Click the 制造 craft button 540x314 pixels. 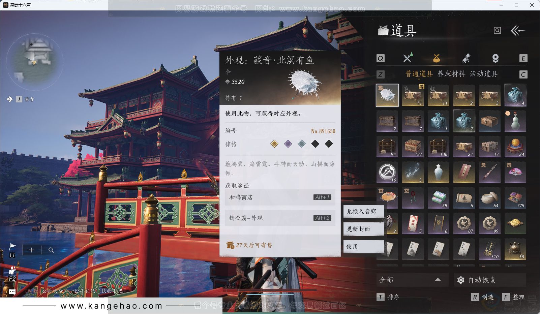(482, 297)
